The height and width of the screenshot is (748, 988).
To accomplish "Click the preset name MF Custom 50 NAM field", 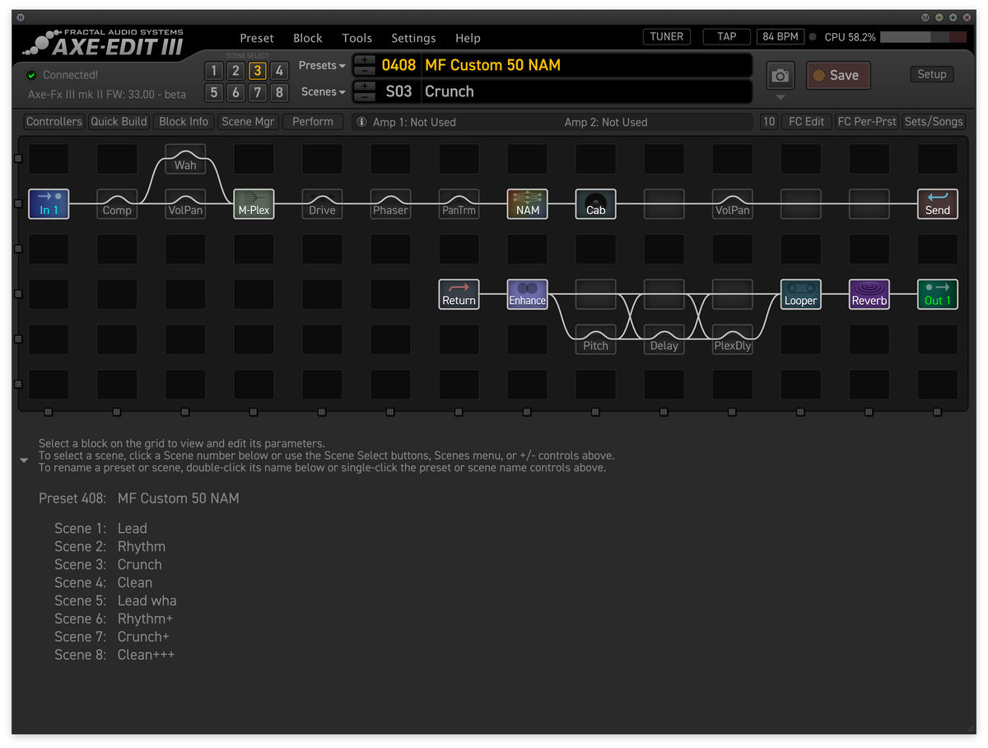I will pyautogui.click(x=586, y=65).
